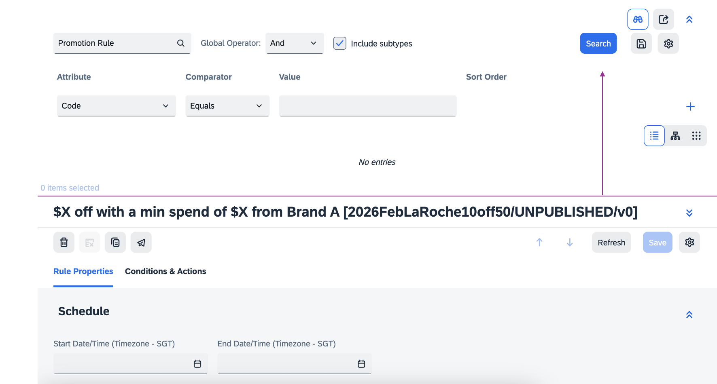Screen dimensions: 717x384
Task: Toggle the Include subtypes checkbox
Action: click(340, 43)
